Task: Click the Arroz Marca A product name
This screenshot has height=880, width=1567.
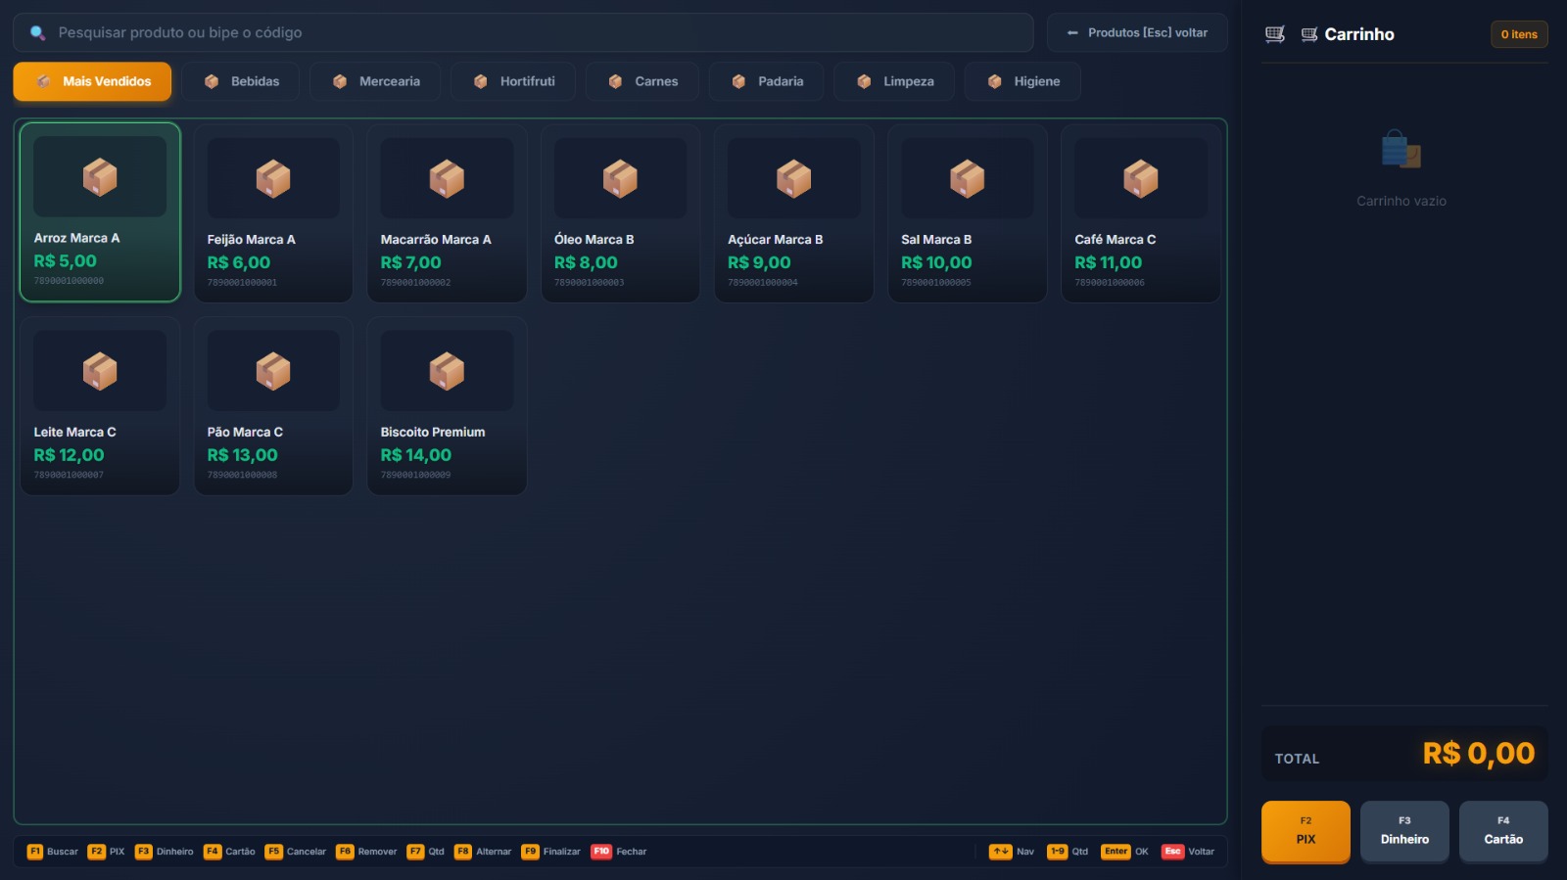Action: click(76, 238)
